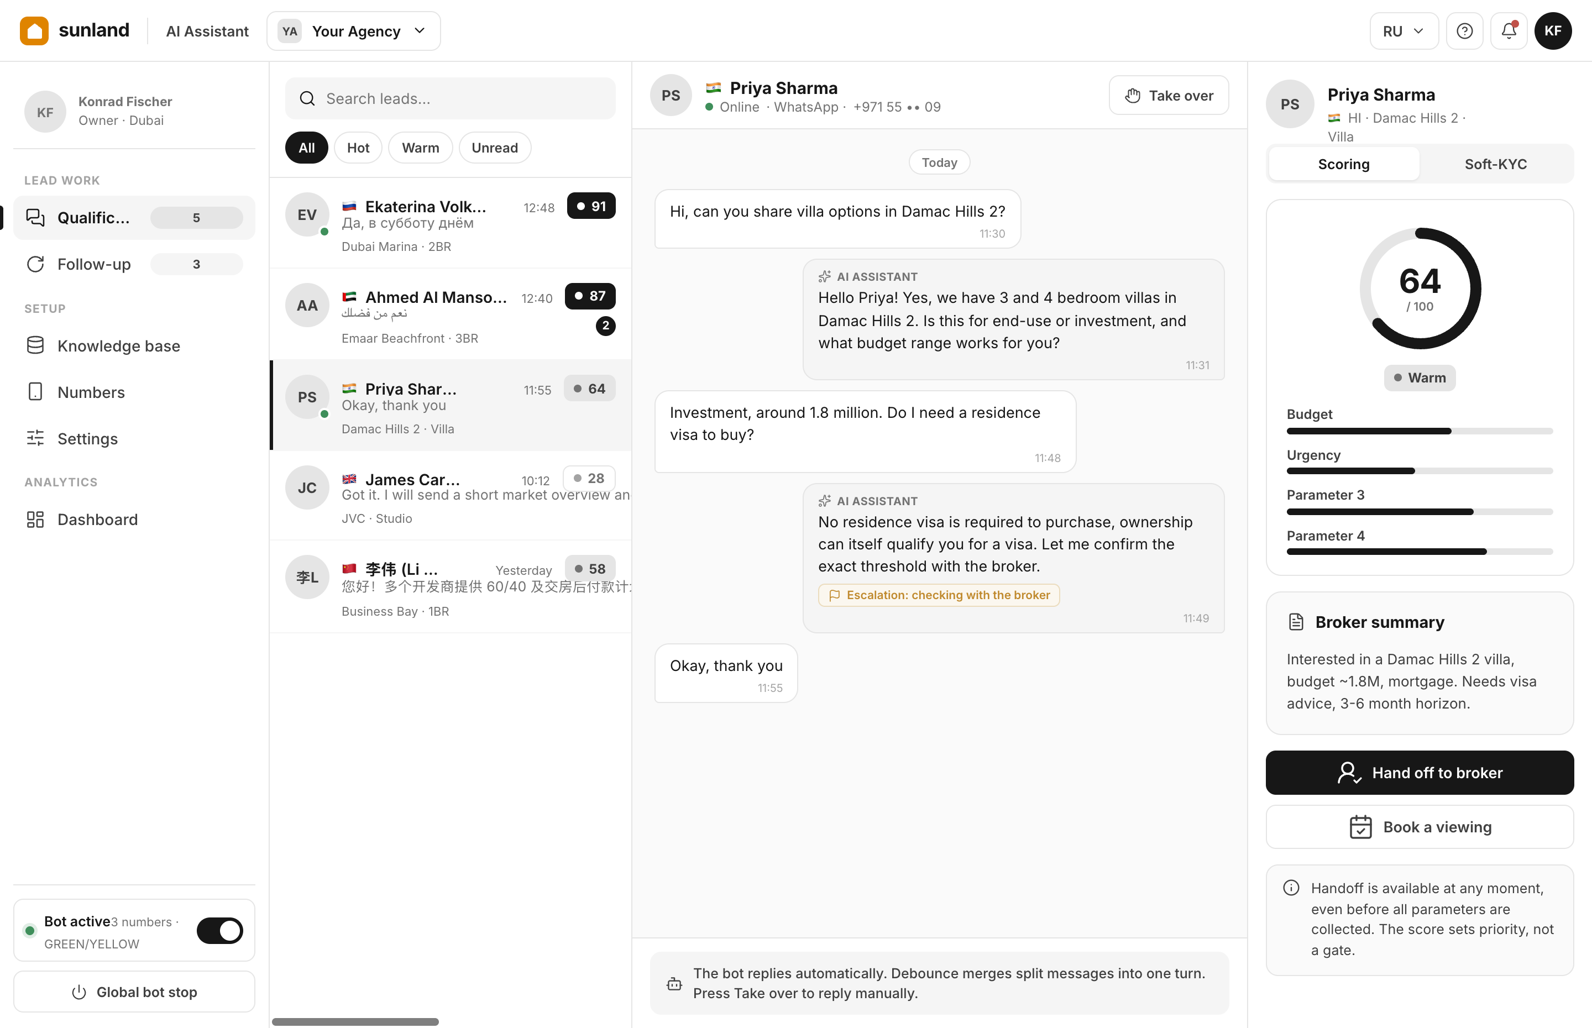Click the Knowledge base database icon

point(35,345)
